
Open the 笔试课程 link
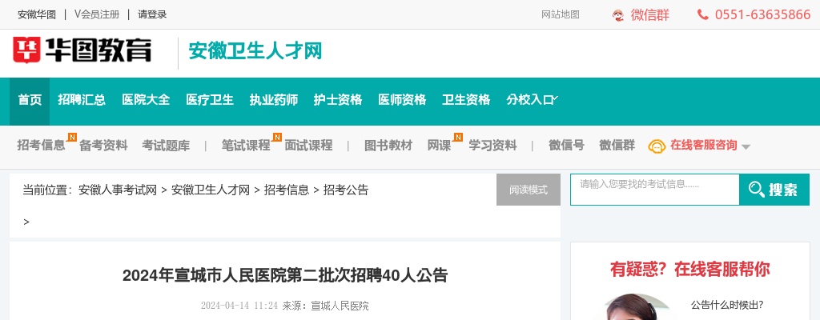[246, 146]
